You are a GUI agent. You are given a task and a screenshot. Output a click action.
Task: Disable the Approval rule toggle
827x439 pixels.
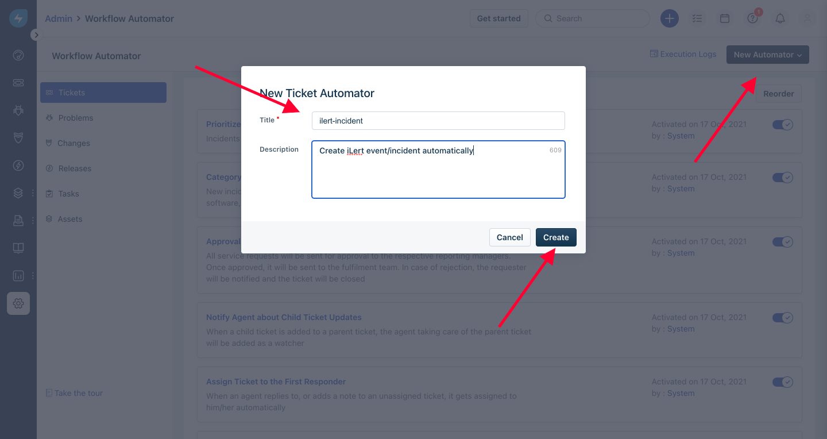783,242
